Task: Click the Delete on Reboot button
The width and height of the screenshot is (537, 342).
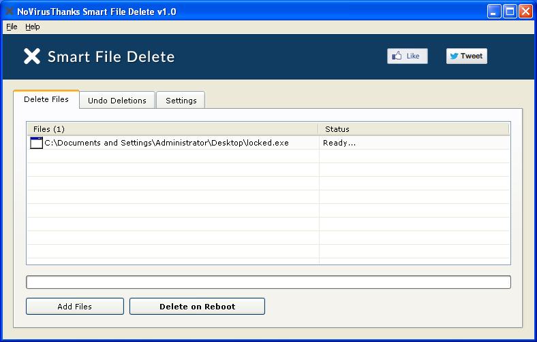Action: coord(197,307)
